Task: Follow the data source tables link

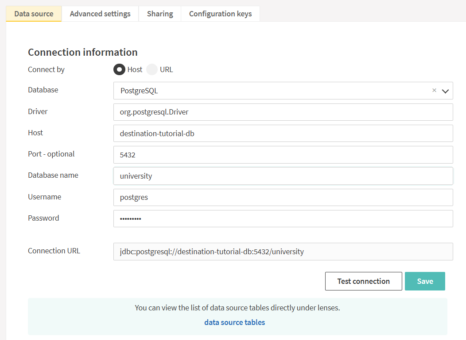Action: [234, 322]
